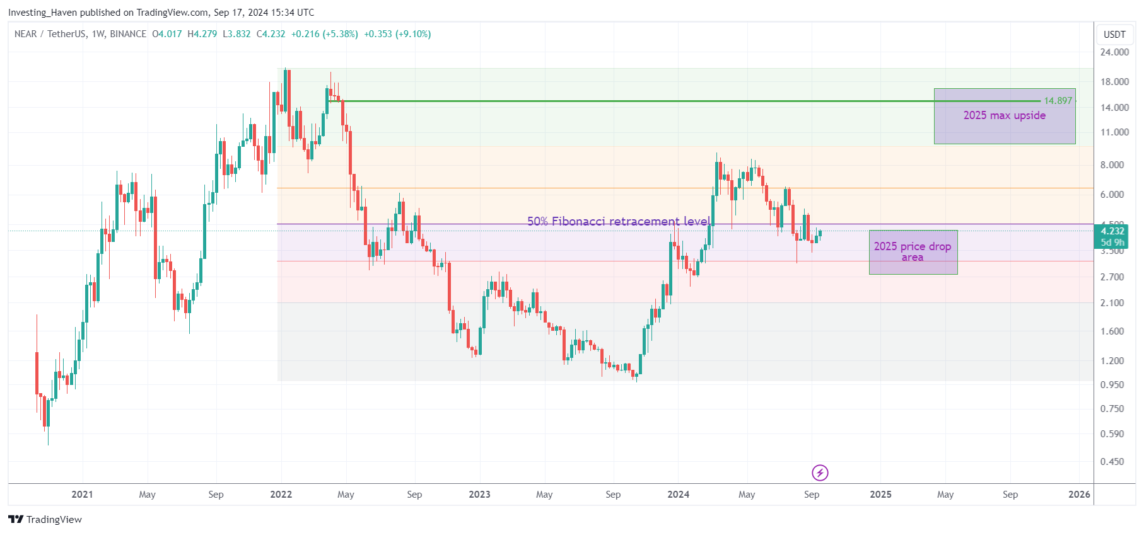Click the 1.600 price axis label
Viewport: 1144px width, 533px height.
tap(1112, 331)
